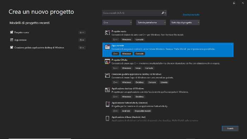Click the recent App console icon
Image resolution: width=247 pixels, height=139 pixels.
pyautogui.click(x=12, y=40)
